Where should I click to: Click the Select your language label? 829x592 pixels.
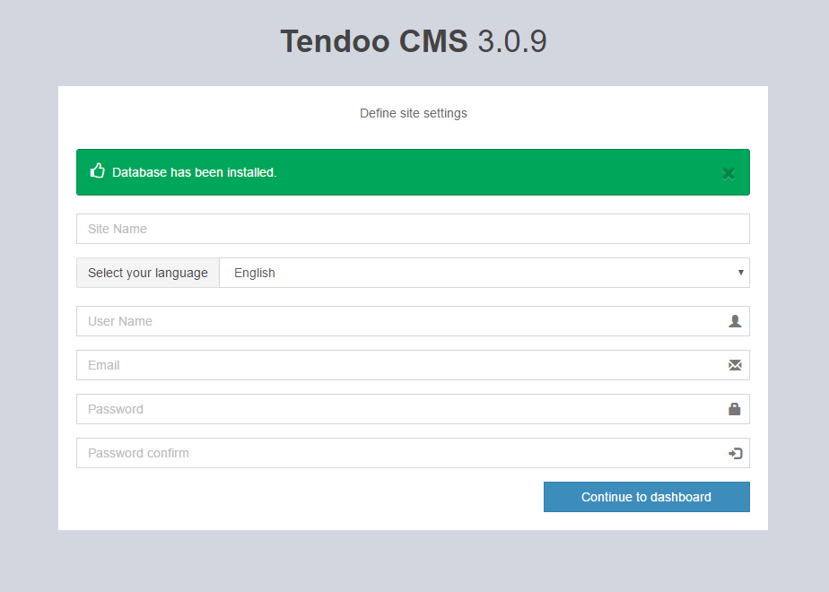148,273
